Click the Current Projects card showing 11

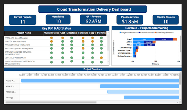pos(23,20)
